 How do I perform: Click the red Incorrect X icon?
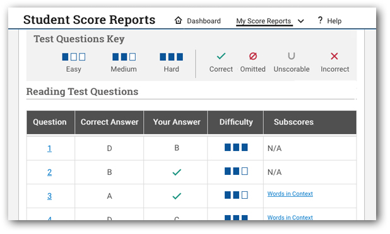[x=334, y=56]
